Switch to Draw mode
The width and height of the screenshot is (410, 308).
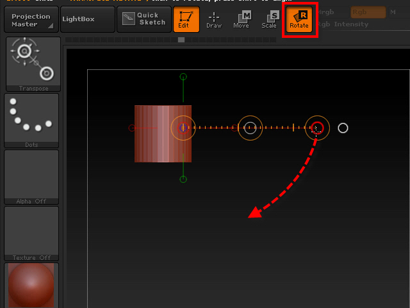coord(214,19)
